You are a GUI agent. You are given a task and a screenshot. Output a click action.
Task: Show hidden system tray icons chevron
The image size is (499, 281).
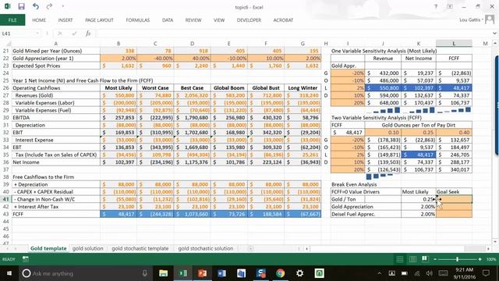click(x=379, y=273)
